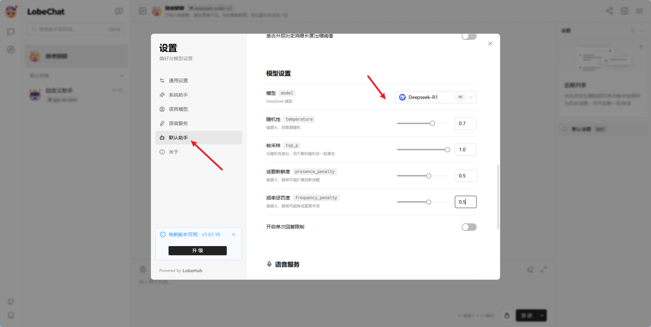
Task: Click the LobeChat avatar logo
Action: pos(11,12)
